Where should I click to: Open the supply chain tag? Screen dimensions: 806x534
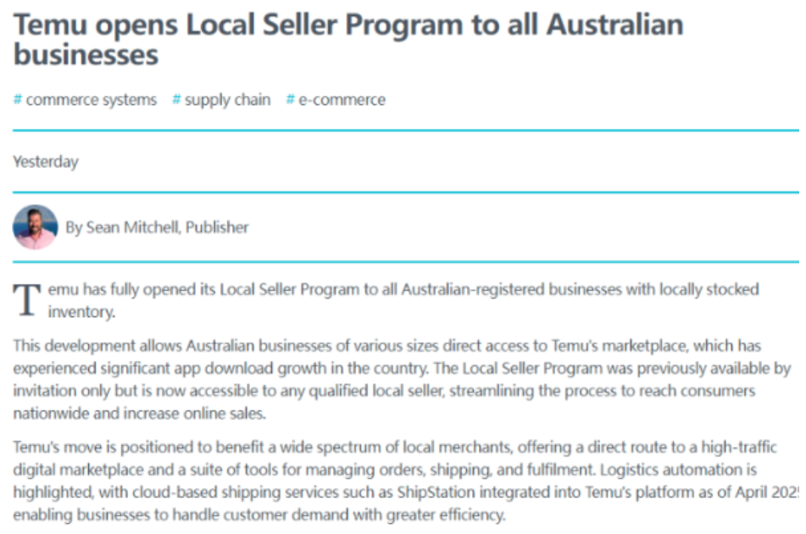[x=227, y=100]
